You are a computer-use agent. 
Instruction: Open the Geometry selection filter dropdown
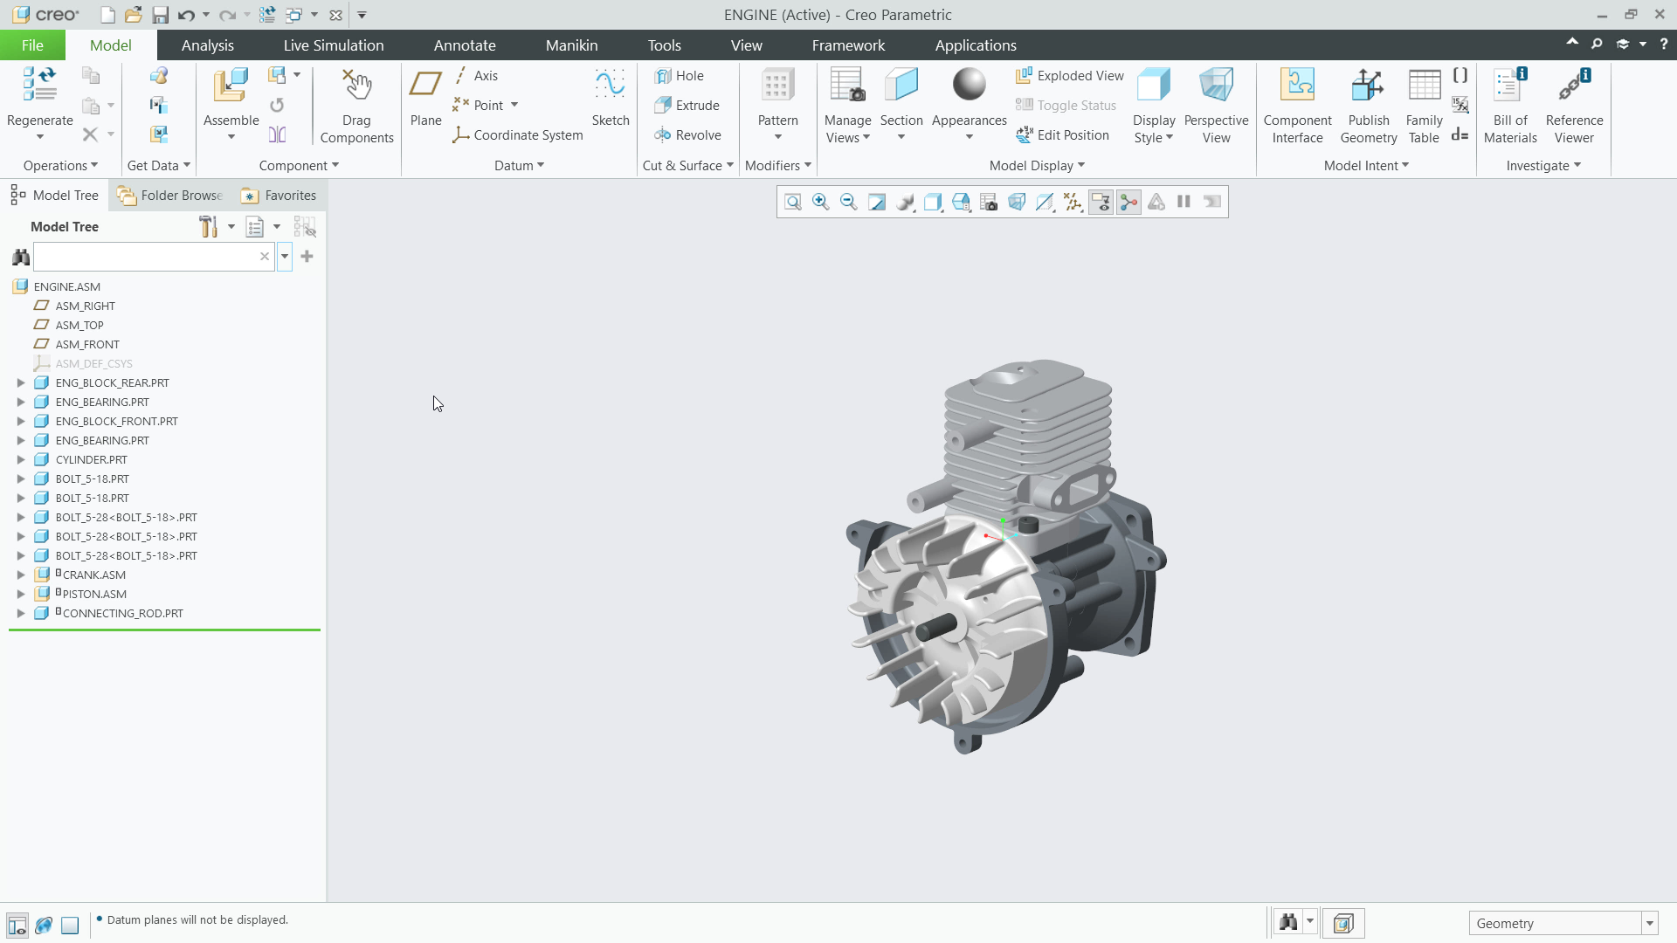1649,924
